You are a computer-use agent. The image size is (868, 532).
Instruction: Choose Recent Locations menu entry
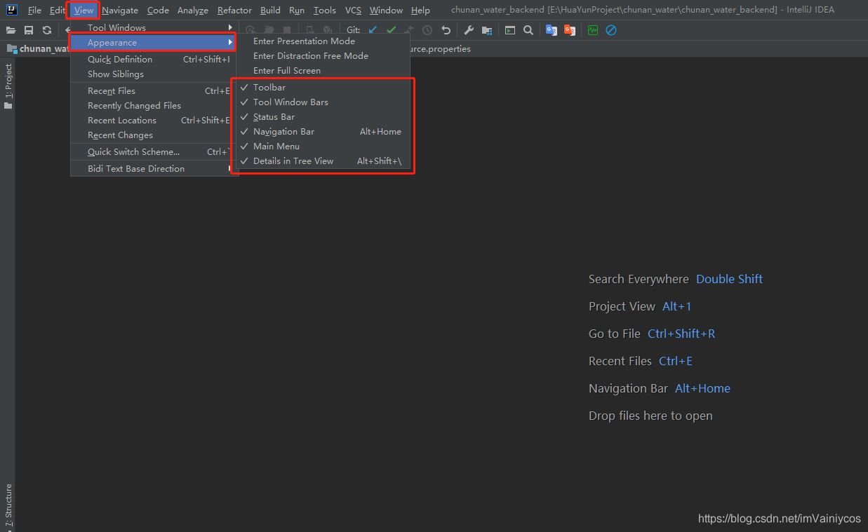pos(153,121)
